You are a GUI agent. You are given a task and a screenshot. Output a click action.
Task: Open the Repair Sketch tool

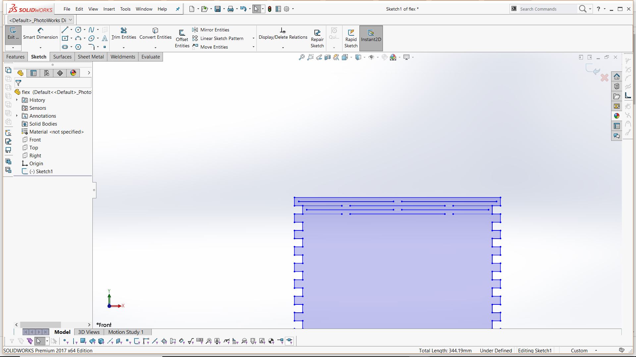coord(317,39)
